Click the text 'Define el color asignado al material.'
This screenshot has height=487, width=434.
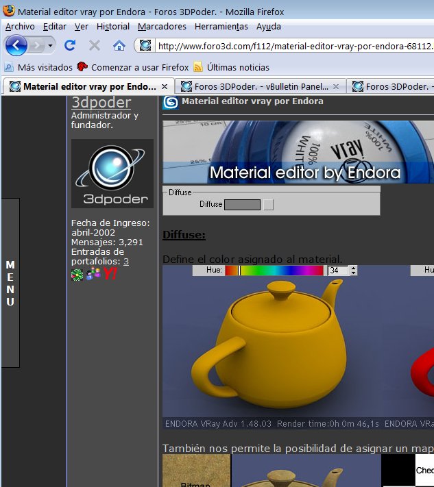click(x=252, y=259)
